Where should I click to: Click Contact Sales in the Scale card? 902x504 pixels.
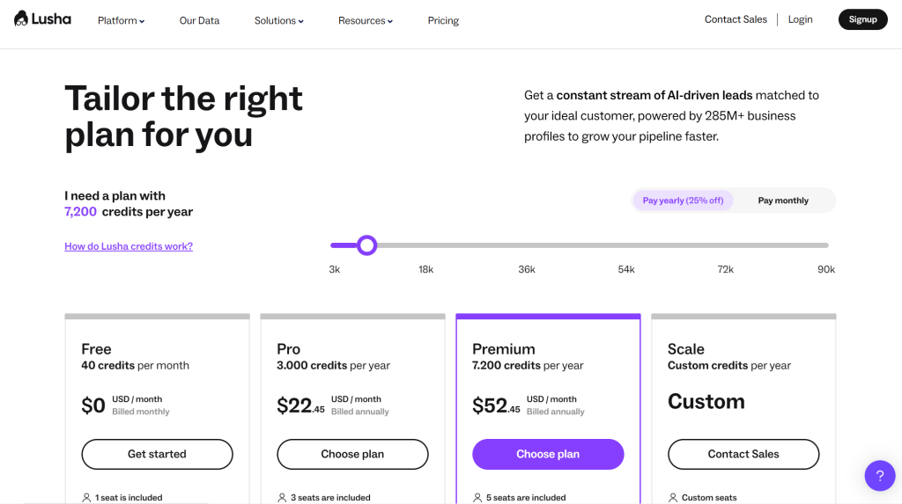tap(743, 454)
